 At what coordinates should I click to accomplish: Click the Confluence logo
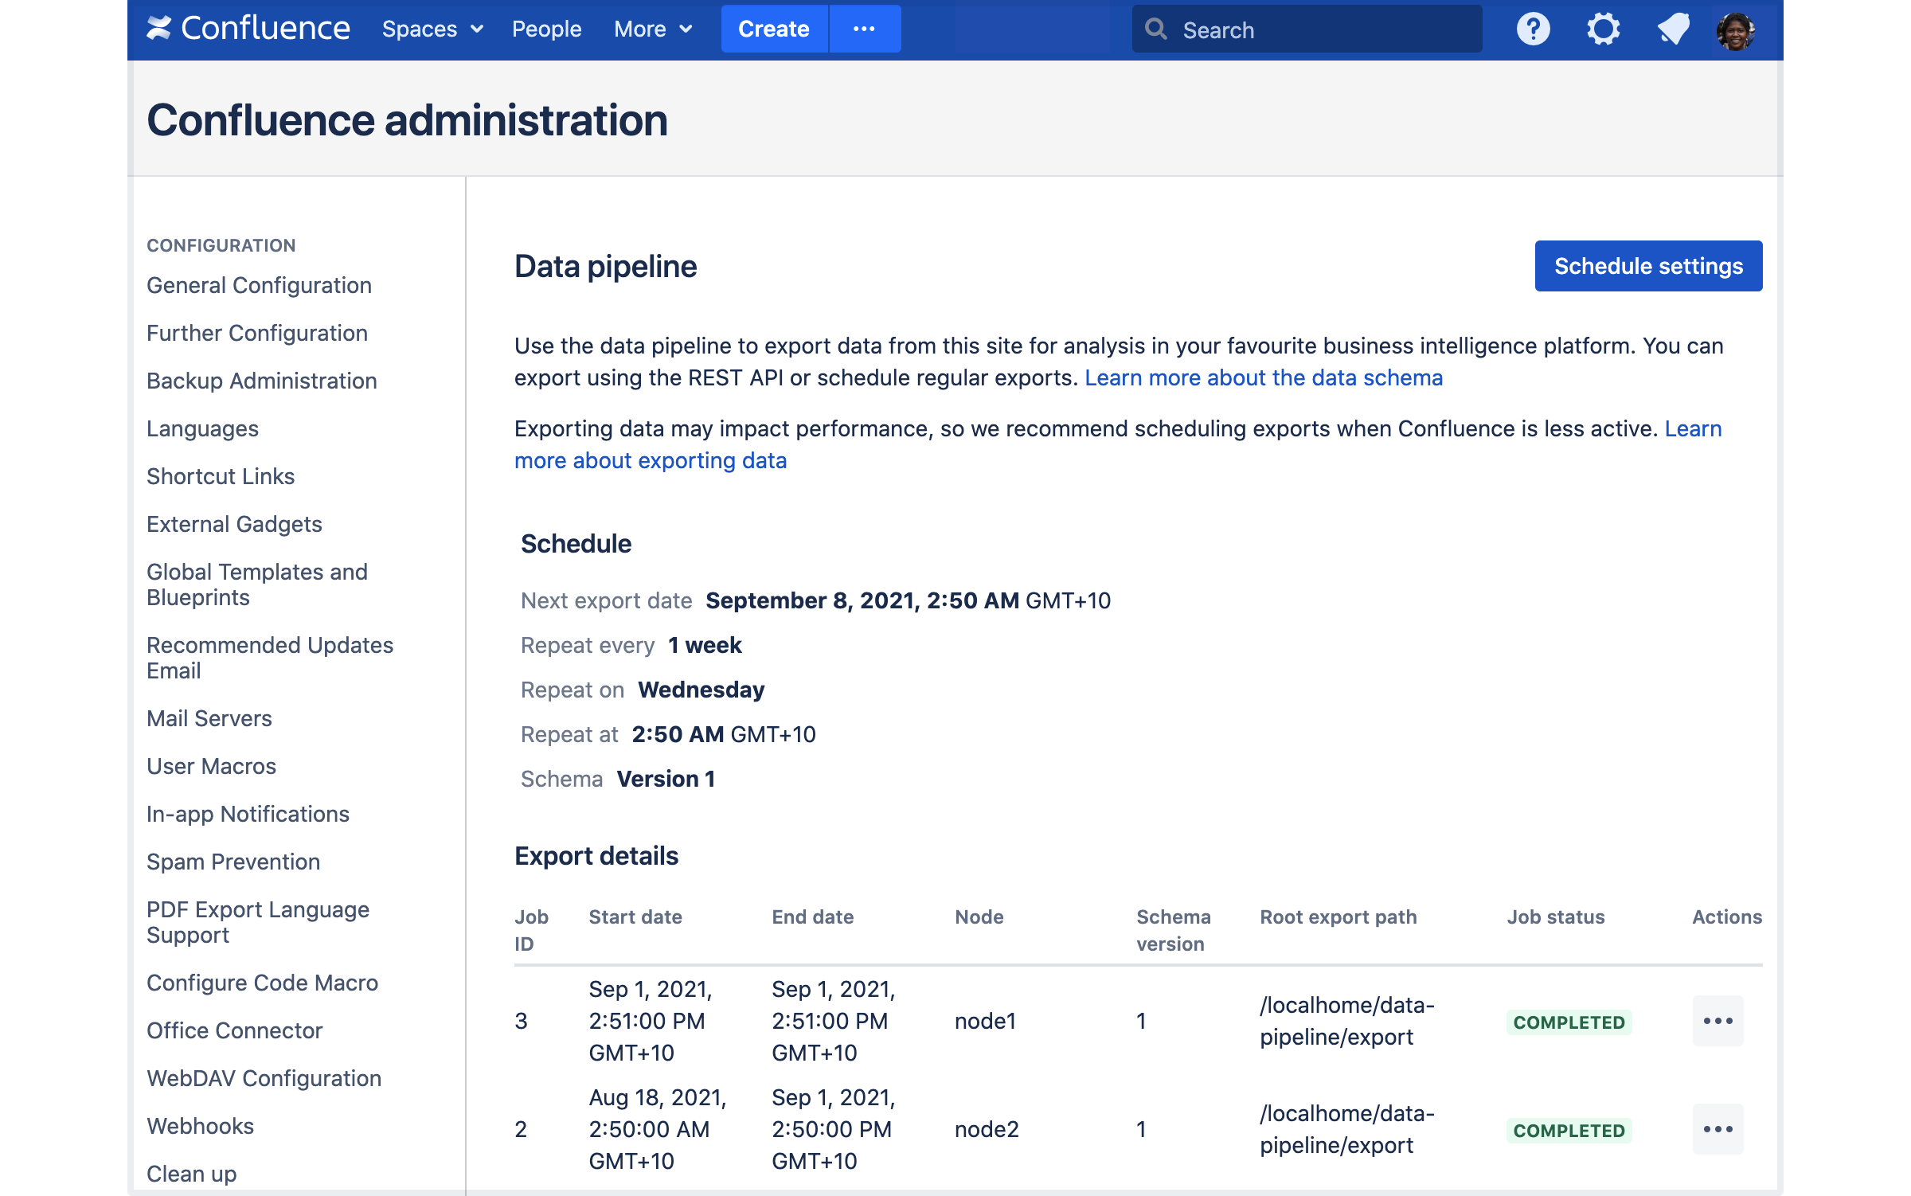[x=248, y=29]
